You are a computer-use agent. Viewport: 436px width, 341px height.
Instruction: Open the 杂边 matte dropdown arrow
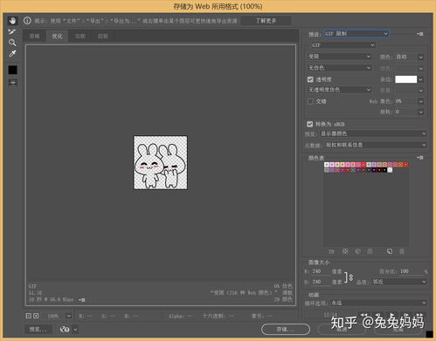click(421, 79)
